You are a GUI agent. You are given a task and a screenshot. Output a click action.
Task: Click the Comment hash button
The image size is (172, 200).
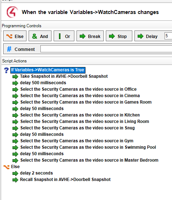click(x=21, y=49)
